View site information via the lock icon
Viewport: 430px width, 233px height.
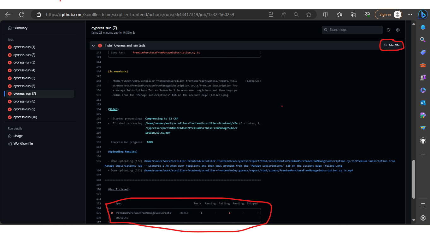pyautogui.click(x=38, y=14)
